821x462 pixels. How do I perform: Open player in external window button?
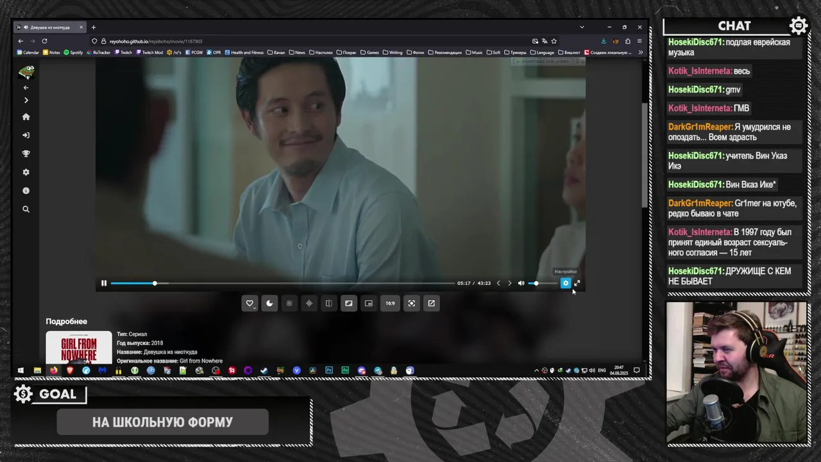[x=432, y=304]
